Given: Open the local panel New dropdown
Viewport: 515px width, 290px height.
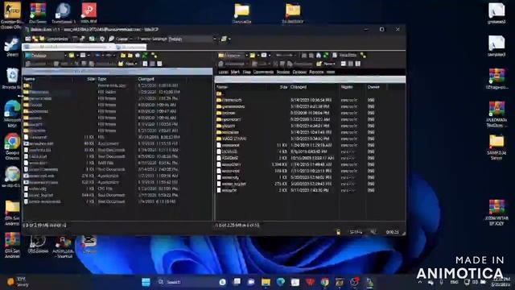Looking at the screenshot, I should [128, 64].
